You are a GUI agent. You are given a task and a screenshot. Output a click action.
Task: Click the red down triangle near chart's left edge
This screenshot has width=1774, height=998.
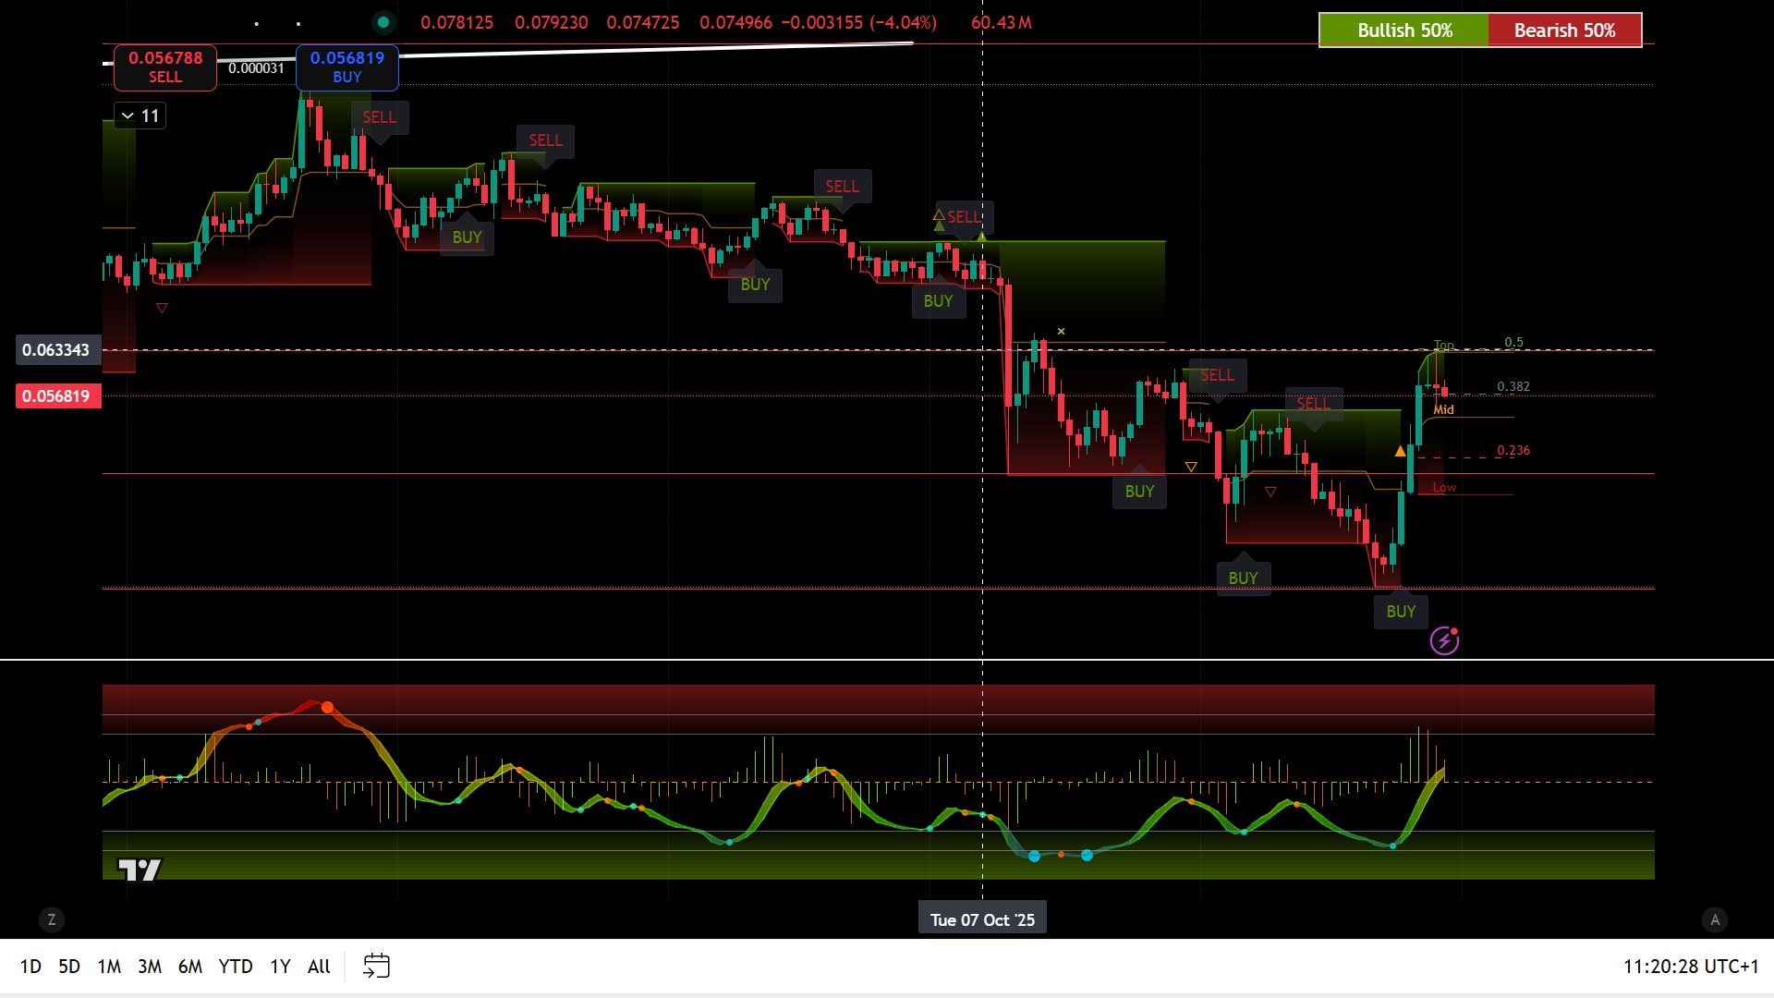(162, 308)
